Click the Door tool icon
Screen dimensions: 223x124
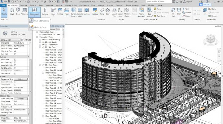click(18, 11)
